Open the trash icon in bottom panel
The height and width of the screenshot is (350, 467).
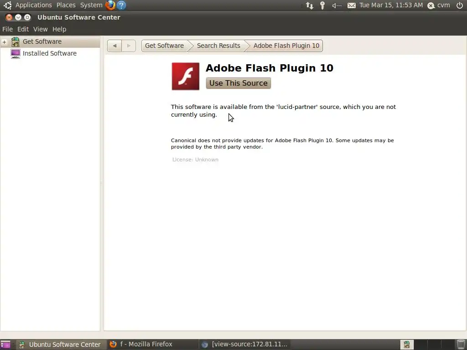(461, 345)
